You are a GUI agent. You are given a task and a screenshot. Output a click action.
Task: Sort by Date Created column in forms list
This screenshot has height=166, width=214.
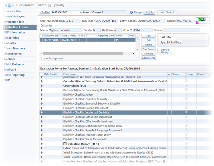pos(51,74)
